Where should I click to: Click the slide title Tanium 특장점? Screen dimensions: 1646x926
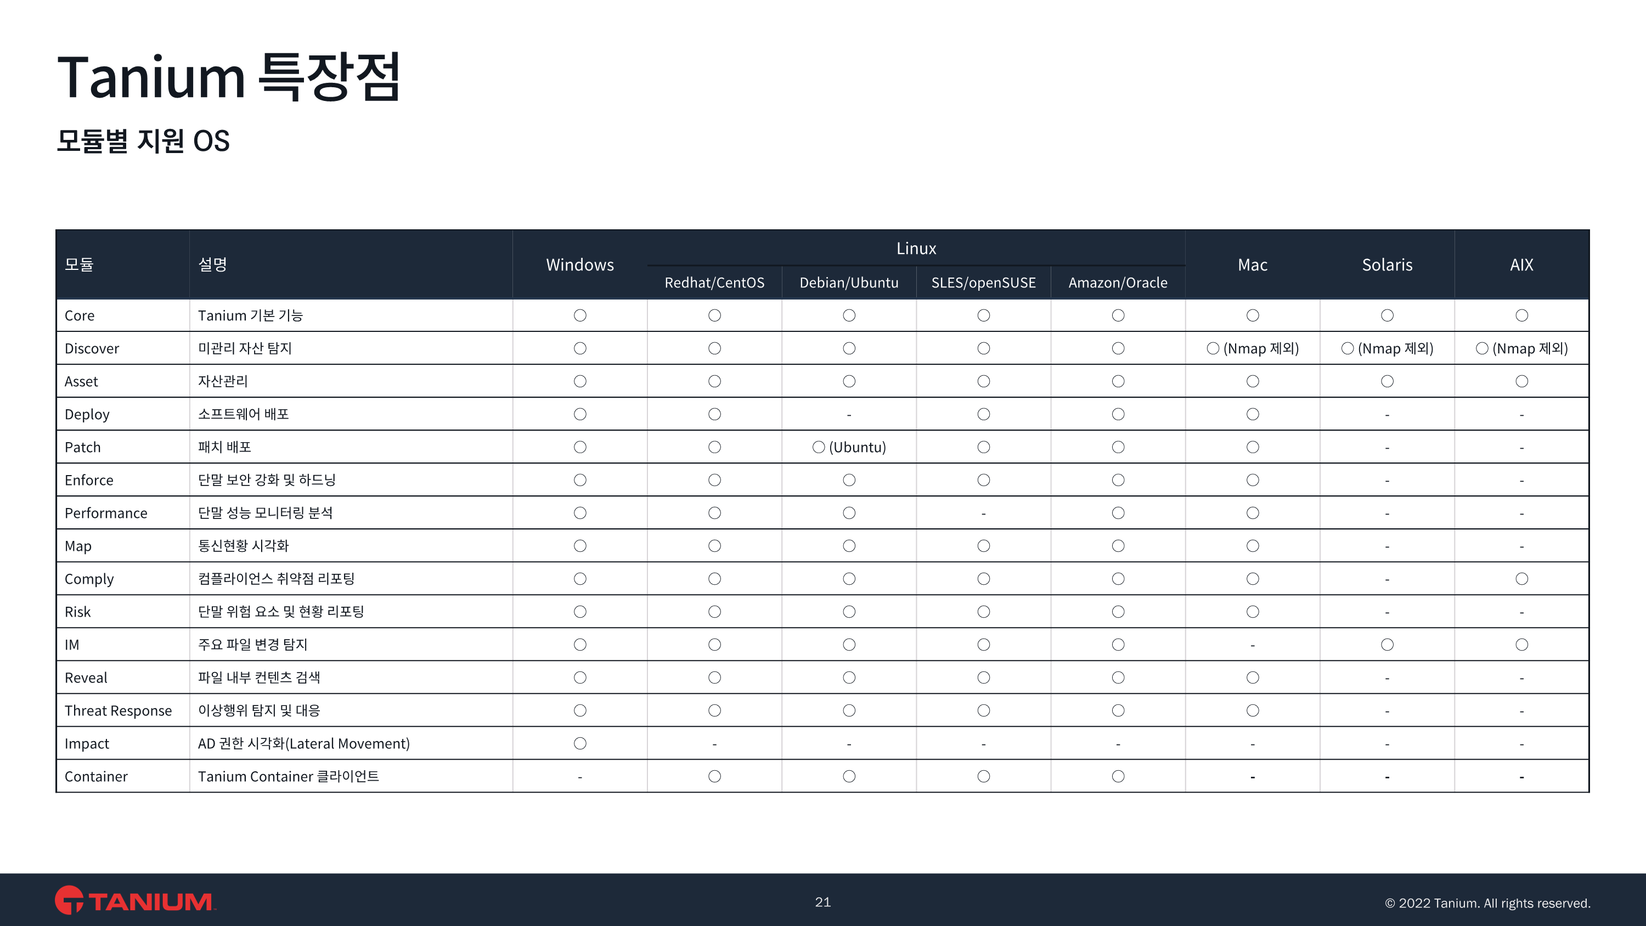[229, 78]
